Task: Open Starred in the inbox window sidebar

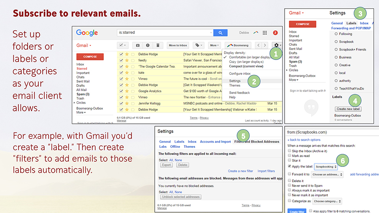Action: (x=82, y=69)
